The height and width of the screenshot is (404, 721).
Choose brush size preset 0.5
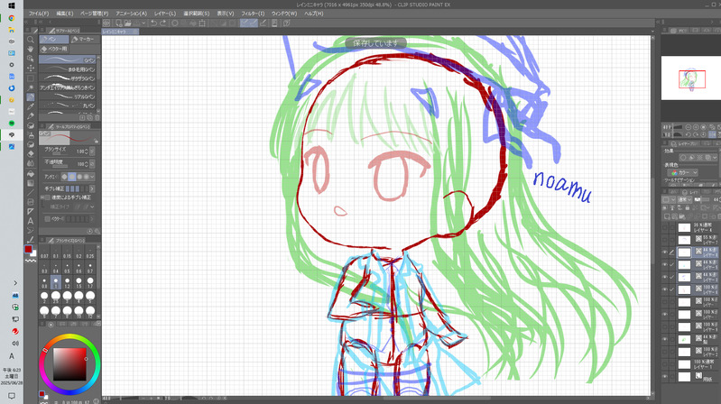[x=67, y=268]
